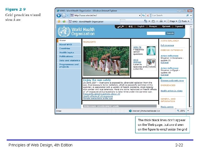The width and height of the screenshot is (200, 150).
Task: Open a new blank tab
Action: (x=122, y=22)
